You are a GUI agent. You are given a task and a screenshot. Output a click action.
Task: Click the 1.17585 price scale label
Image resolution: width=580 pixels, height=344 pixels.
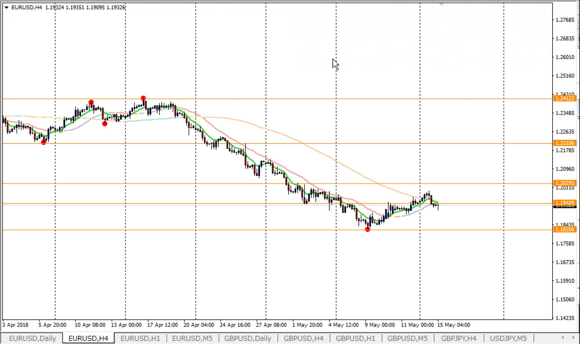click(565, 244)
